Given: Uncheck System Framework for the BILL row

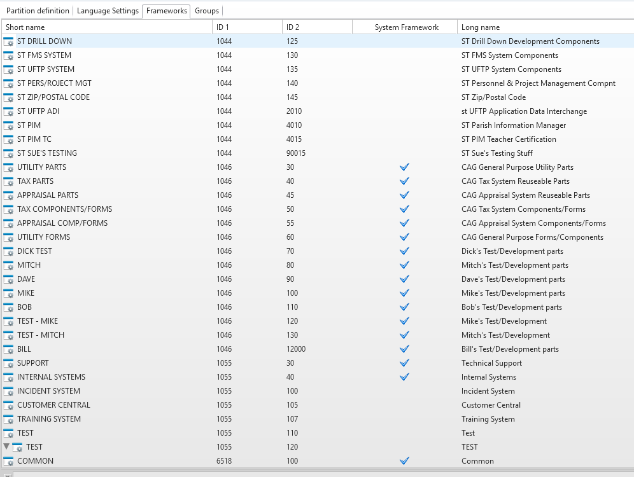Looking at the screenshot, I should pos(404,349).
